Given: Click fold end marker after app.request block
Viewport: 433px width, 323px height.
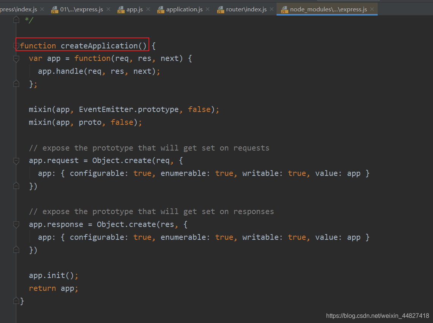Looking at the screenshot, I should [x=16, y=186].
